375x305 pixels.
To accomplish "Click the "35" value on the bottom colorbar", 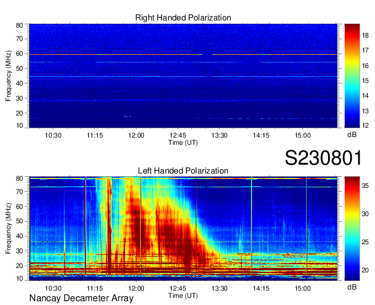I will (x=365, y=186).
